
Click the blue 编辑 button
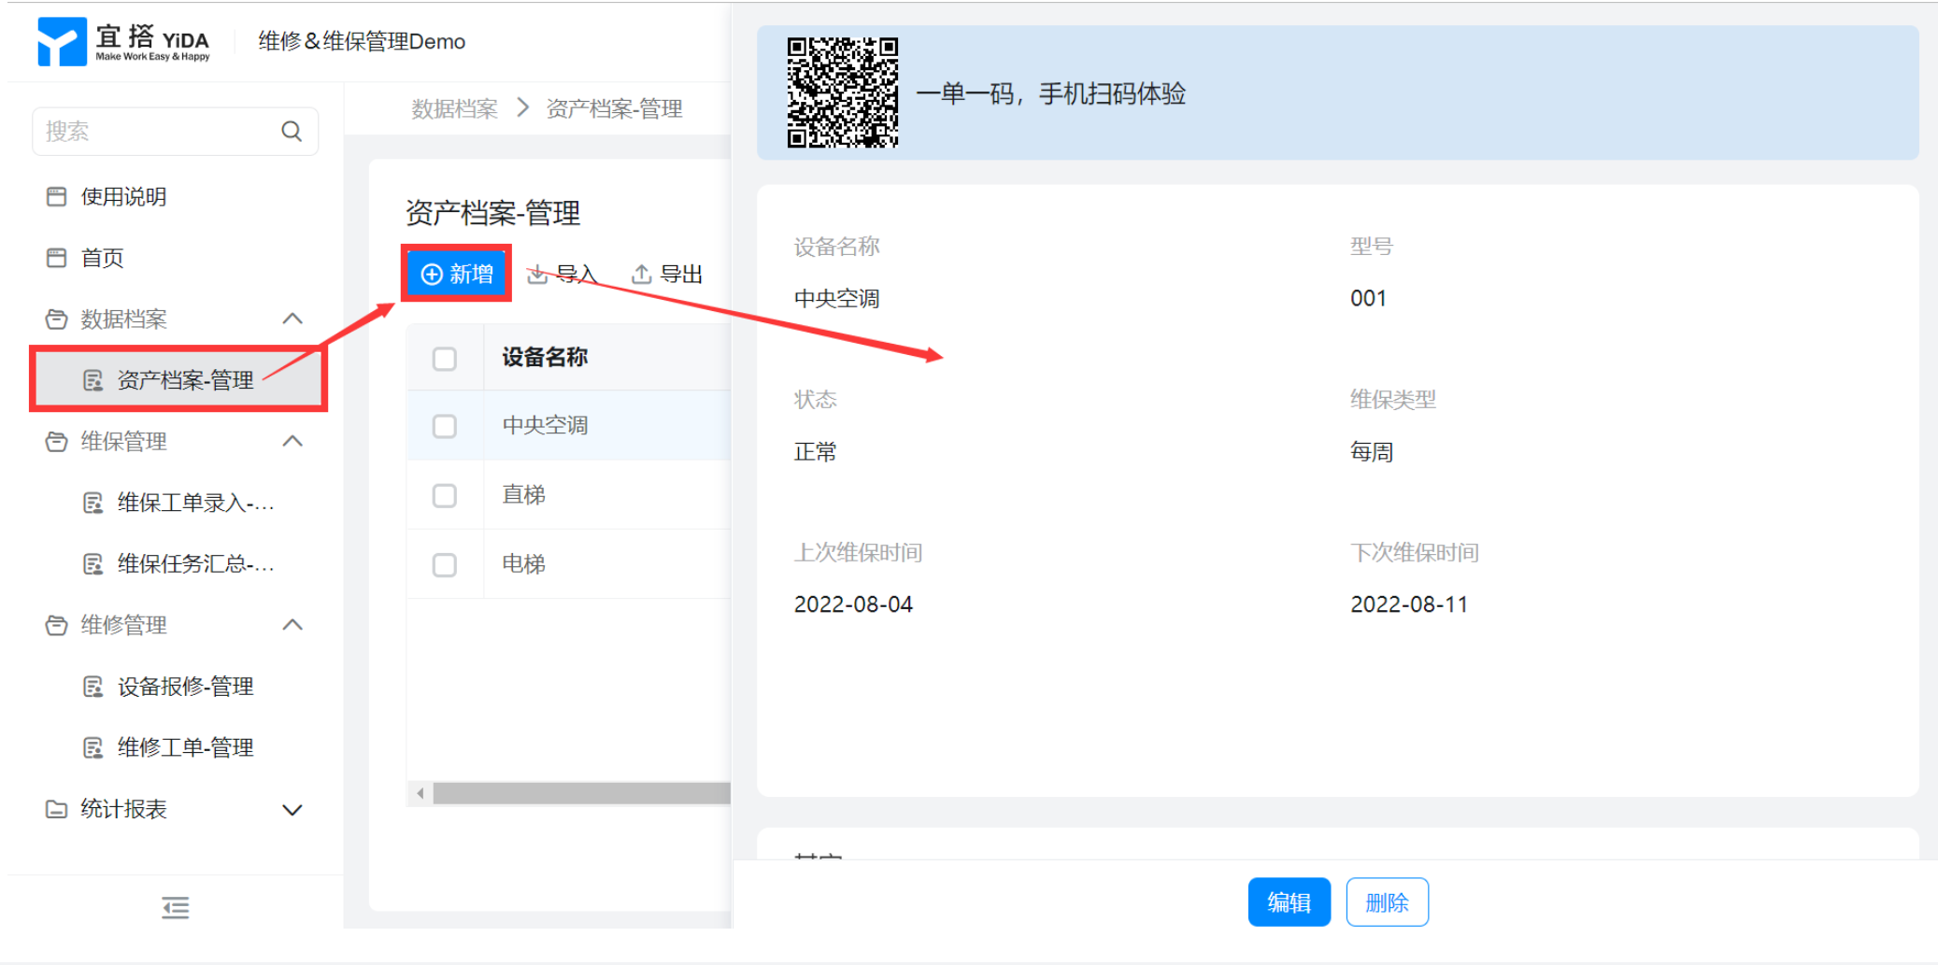(1289, 902)
